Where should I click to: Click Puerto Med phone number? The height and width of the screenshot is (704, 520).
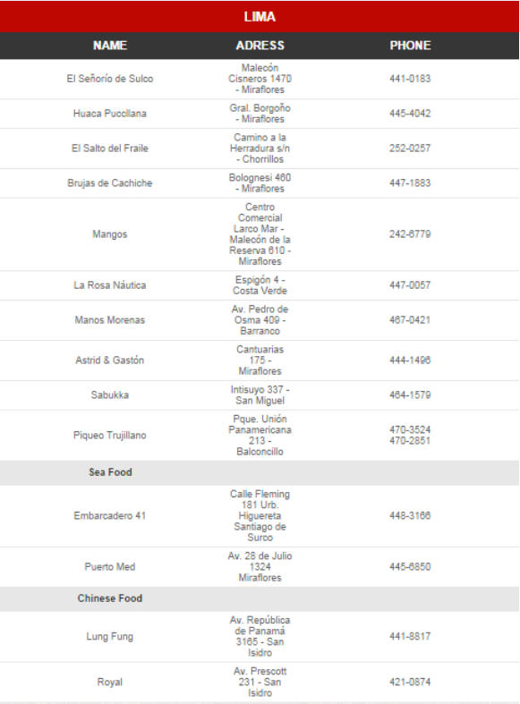410,566
